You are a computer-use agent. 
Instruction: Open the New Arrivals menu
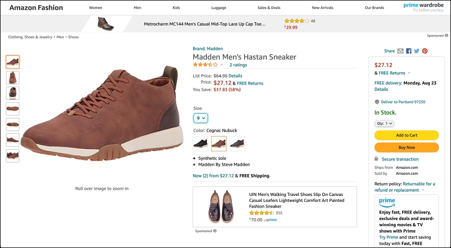coord(323,8)
